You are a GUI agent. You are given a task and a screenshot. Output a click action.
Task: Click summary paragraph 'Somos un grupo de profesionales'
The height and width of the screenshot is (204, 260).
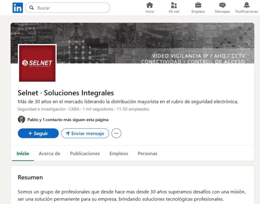click(x=132, y=195)
